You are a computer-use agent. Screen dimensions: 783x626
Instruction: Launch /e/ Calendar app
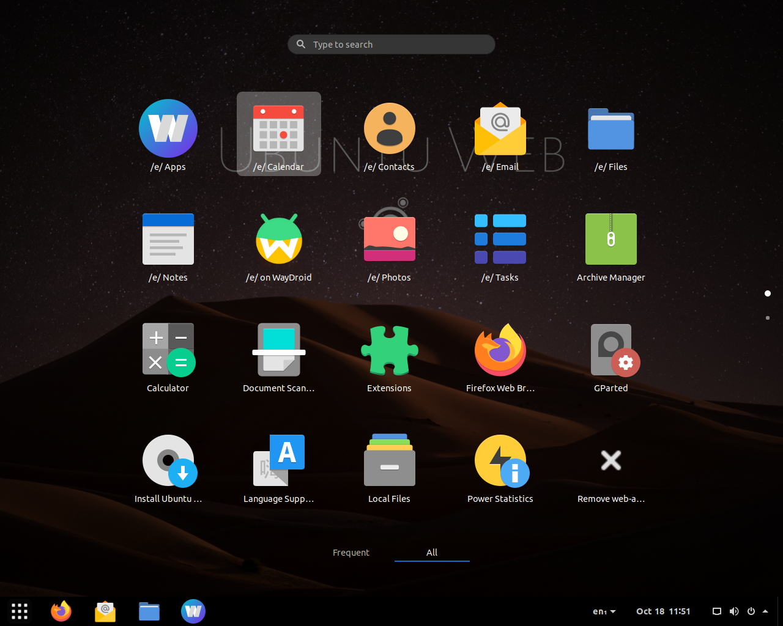(279, 135)
